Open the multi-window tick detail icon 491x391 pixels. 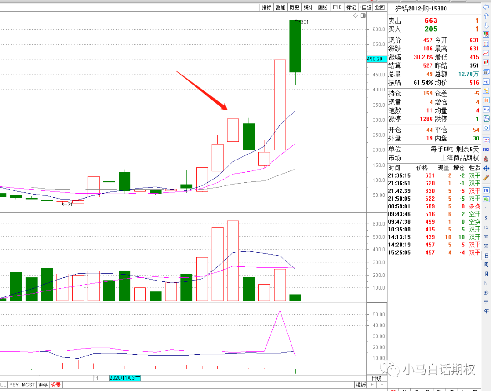pos(486,72)
